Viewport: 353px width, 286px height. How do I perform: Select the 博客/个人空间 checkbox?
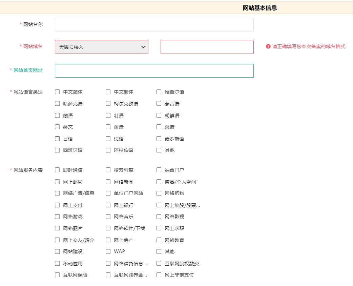[x=159, y=182]
